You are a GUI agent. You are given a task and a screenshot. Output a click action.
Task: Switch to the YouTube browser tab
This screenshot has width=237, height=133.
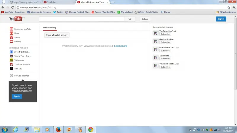click(59, 2)
